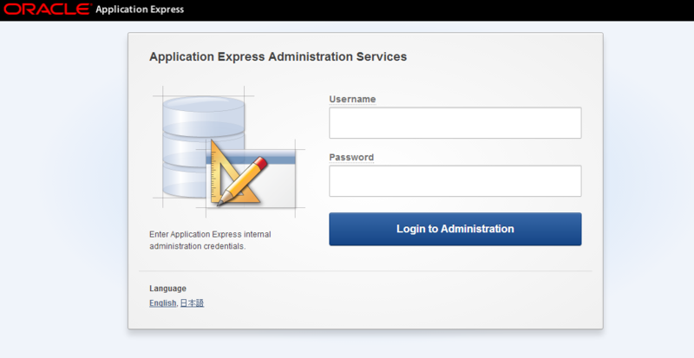Click the Oracle logo in header

point(48,9)
